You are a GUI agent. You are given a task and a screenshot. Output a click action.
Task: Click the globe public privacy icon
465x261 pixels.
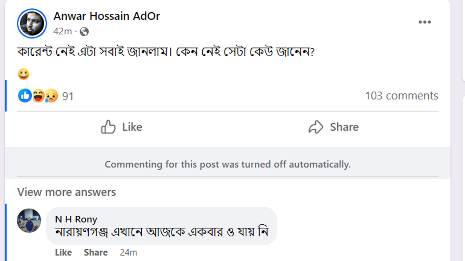click(x=84, y=32)
